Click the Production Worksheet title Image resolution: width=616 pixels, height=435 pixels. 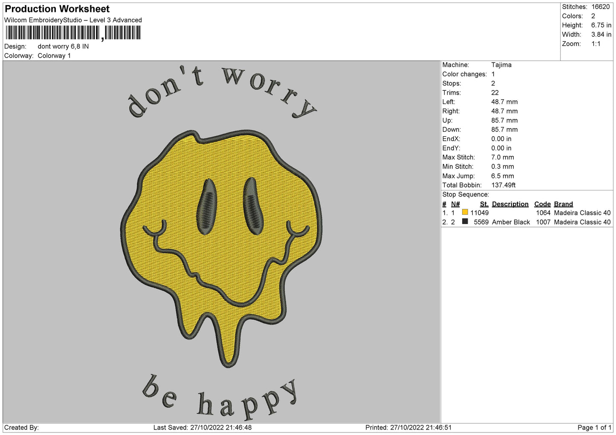(x=57, y=9)
